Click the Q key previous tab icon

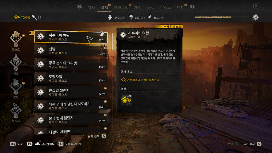(79, 7)
